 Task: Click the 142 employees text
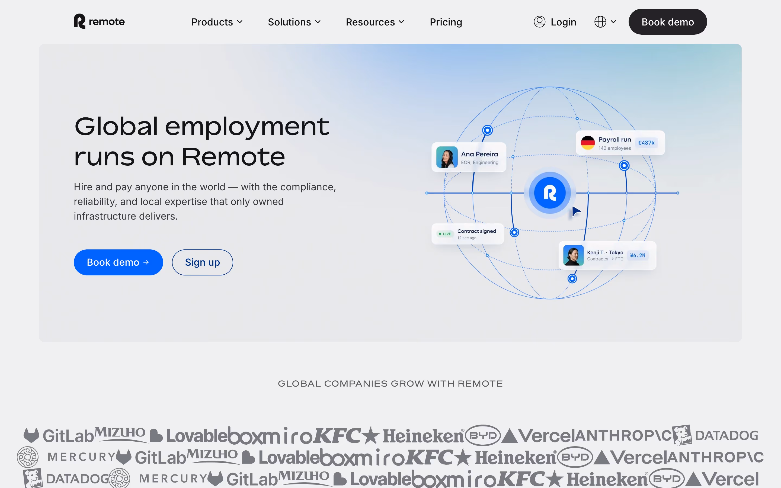[x=614, y=148]
